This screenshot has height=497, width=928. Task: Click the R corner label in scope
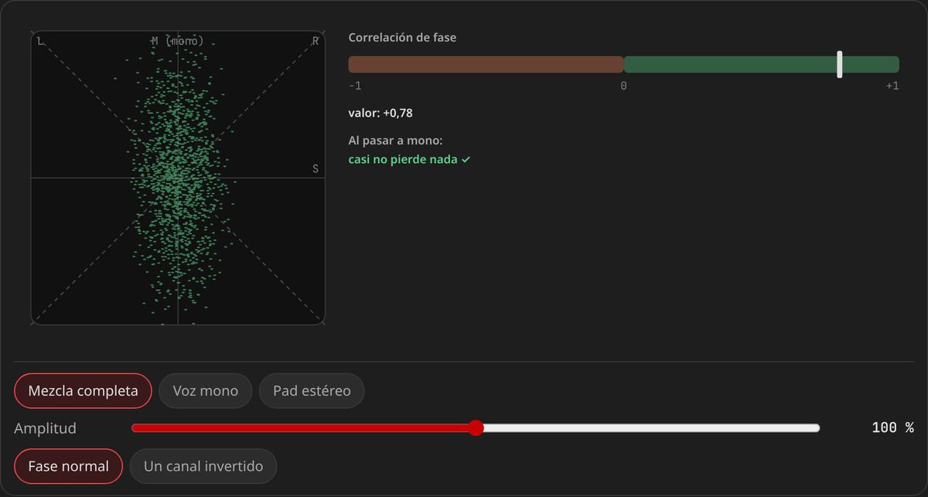(315, 41)
